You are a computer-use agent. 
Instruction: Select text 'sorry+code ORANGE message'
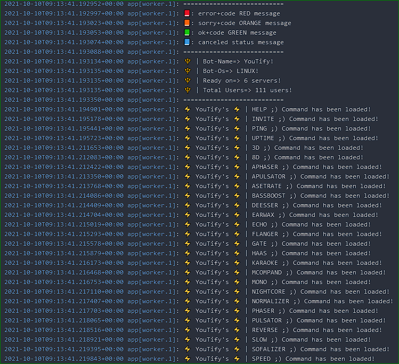click(245, 23)
